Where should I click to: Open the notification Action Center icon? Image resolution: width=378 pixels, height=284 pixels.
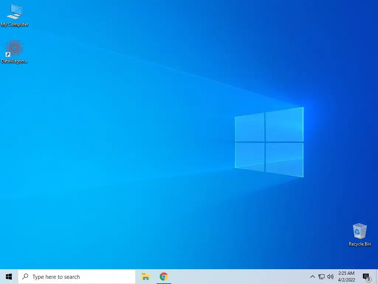coord(367,277)
